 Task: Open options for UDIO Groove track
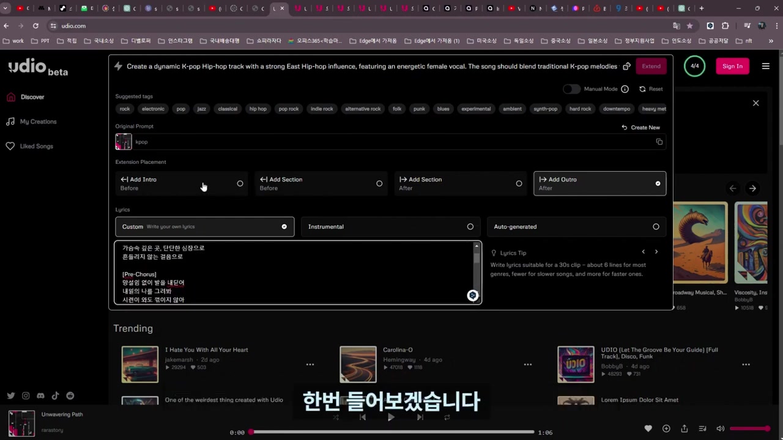(746, 365)
